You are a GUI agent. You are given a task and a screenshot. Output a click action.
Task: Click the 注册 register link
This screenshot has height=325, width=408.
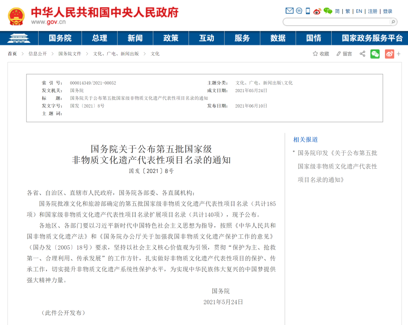click(372, 11)
